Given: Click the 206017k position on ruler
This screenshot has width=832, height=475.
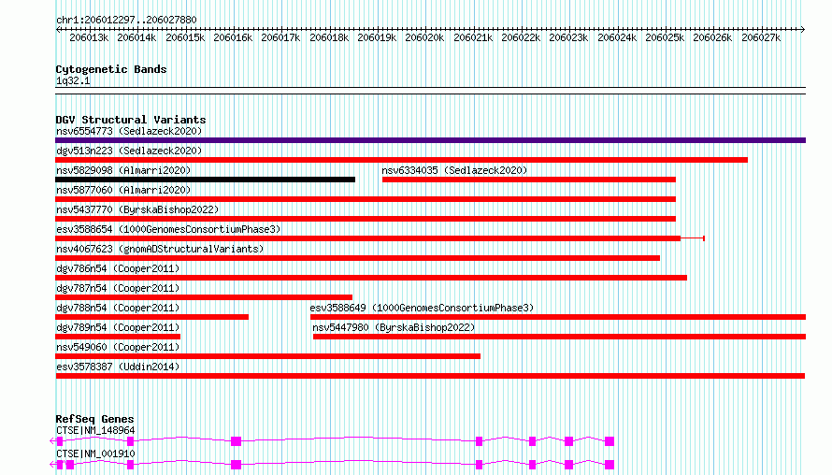Looking at the screenshot, I should point(280,37).
